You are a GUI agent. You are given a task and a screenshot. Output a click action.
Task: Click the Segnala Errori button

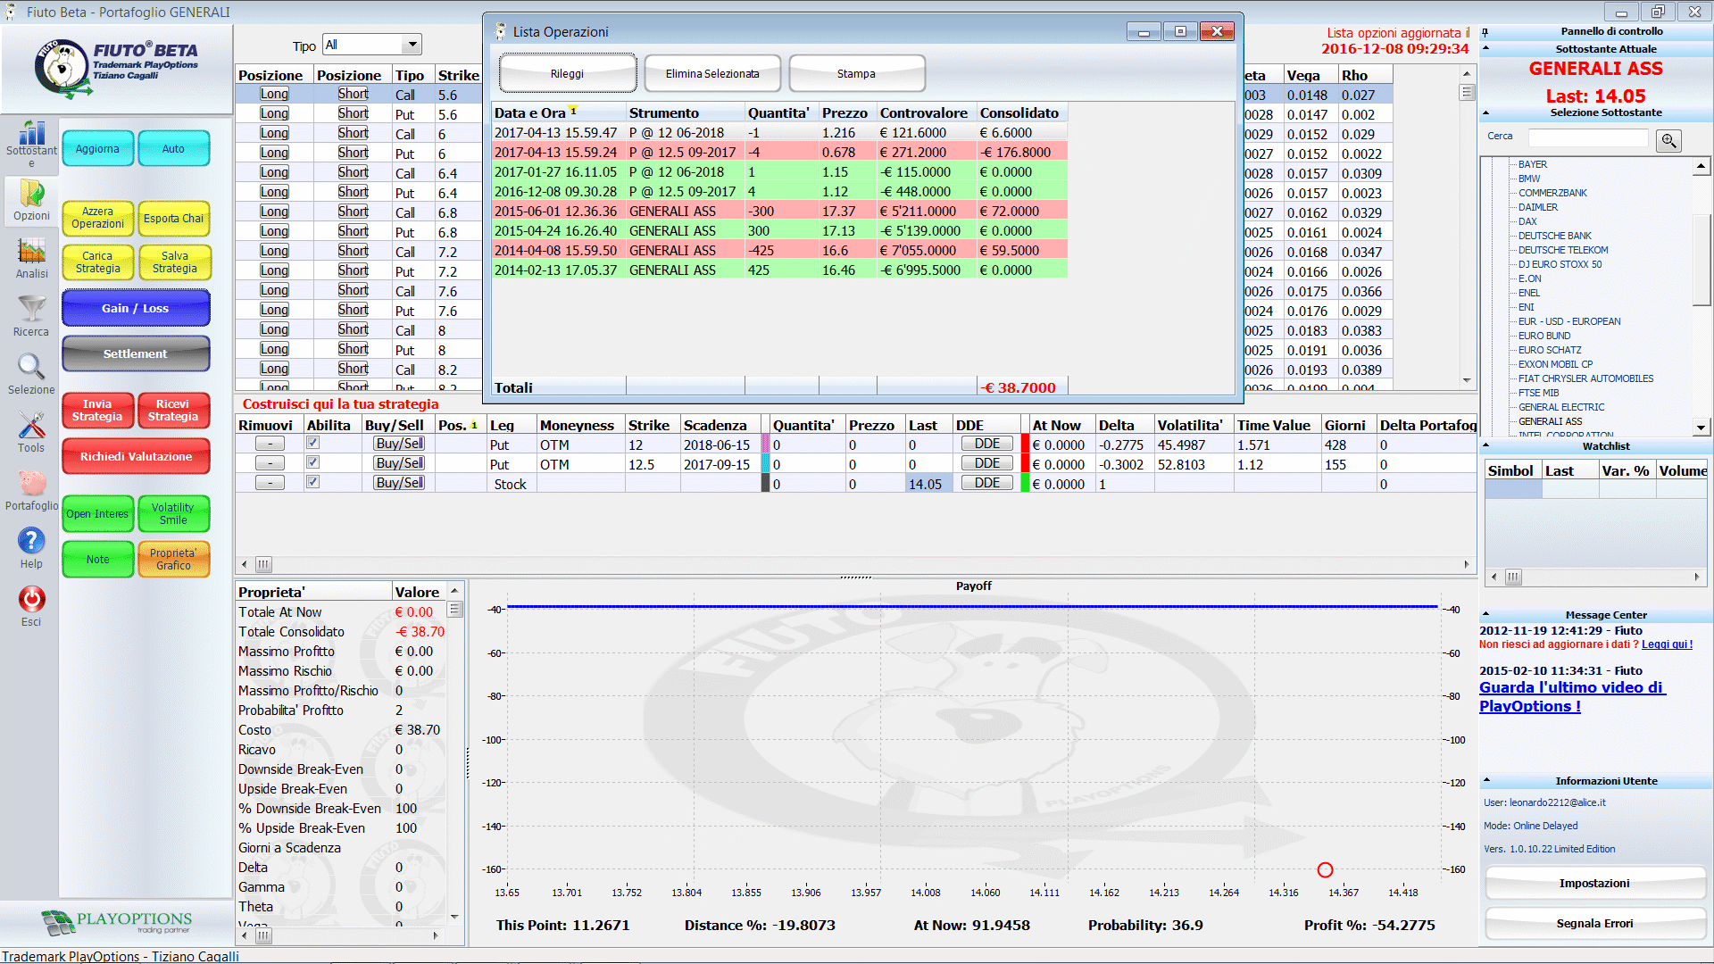tap(1594, 923)
